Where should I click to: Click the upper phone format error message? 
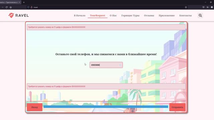(x=106, y=27)
